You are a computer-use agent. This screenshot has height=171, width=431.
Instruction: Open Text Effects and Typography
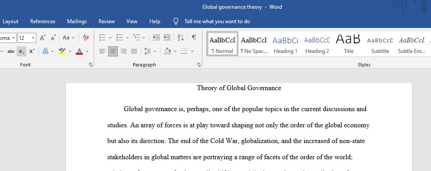click(x=46, y=51)
